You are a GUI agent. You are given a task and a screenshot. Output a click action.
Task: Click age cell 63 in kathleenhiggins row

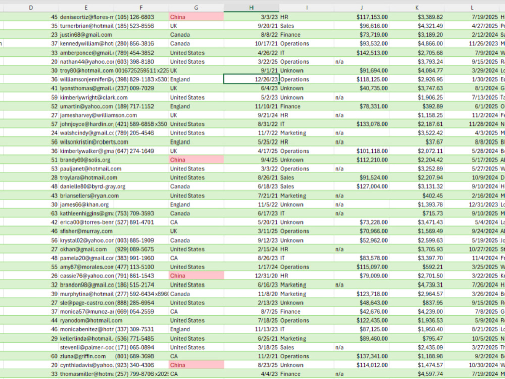[31, 213]
